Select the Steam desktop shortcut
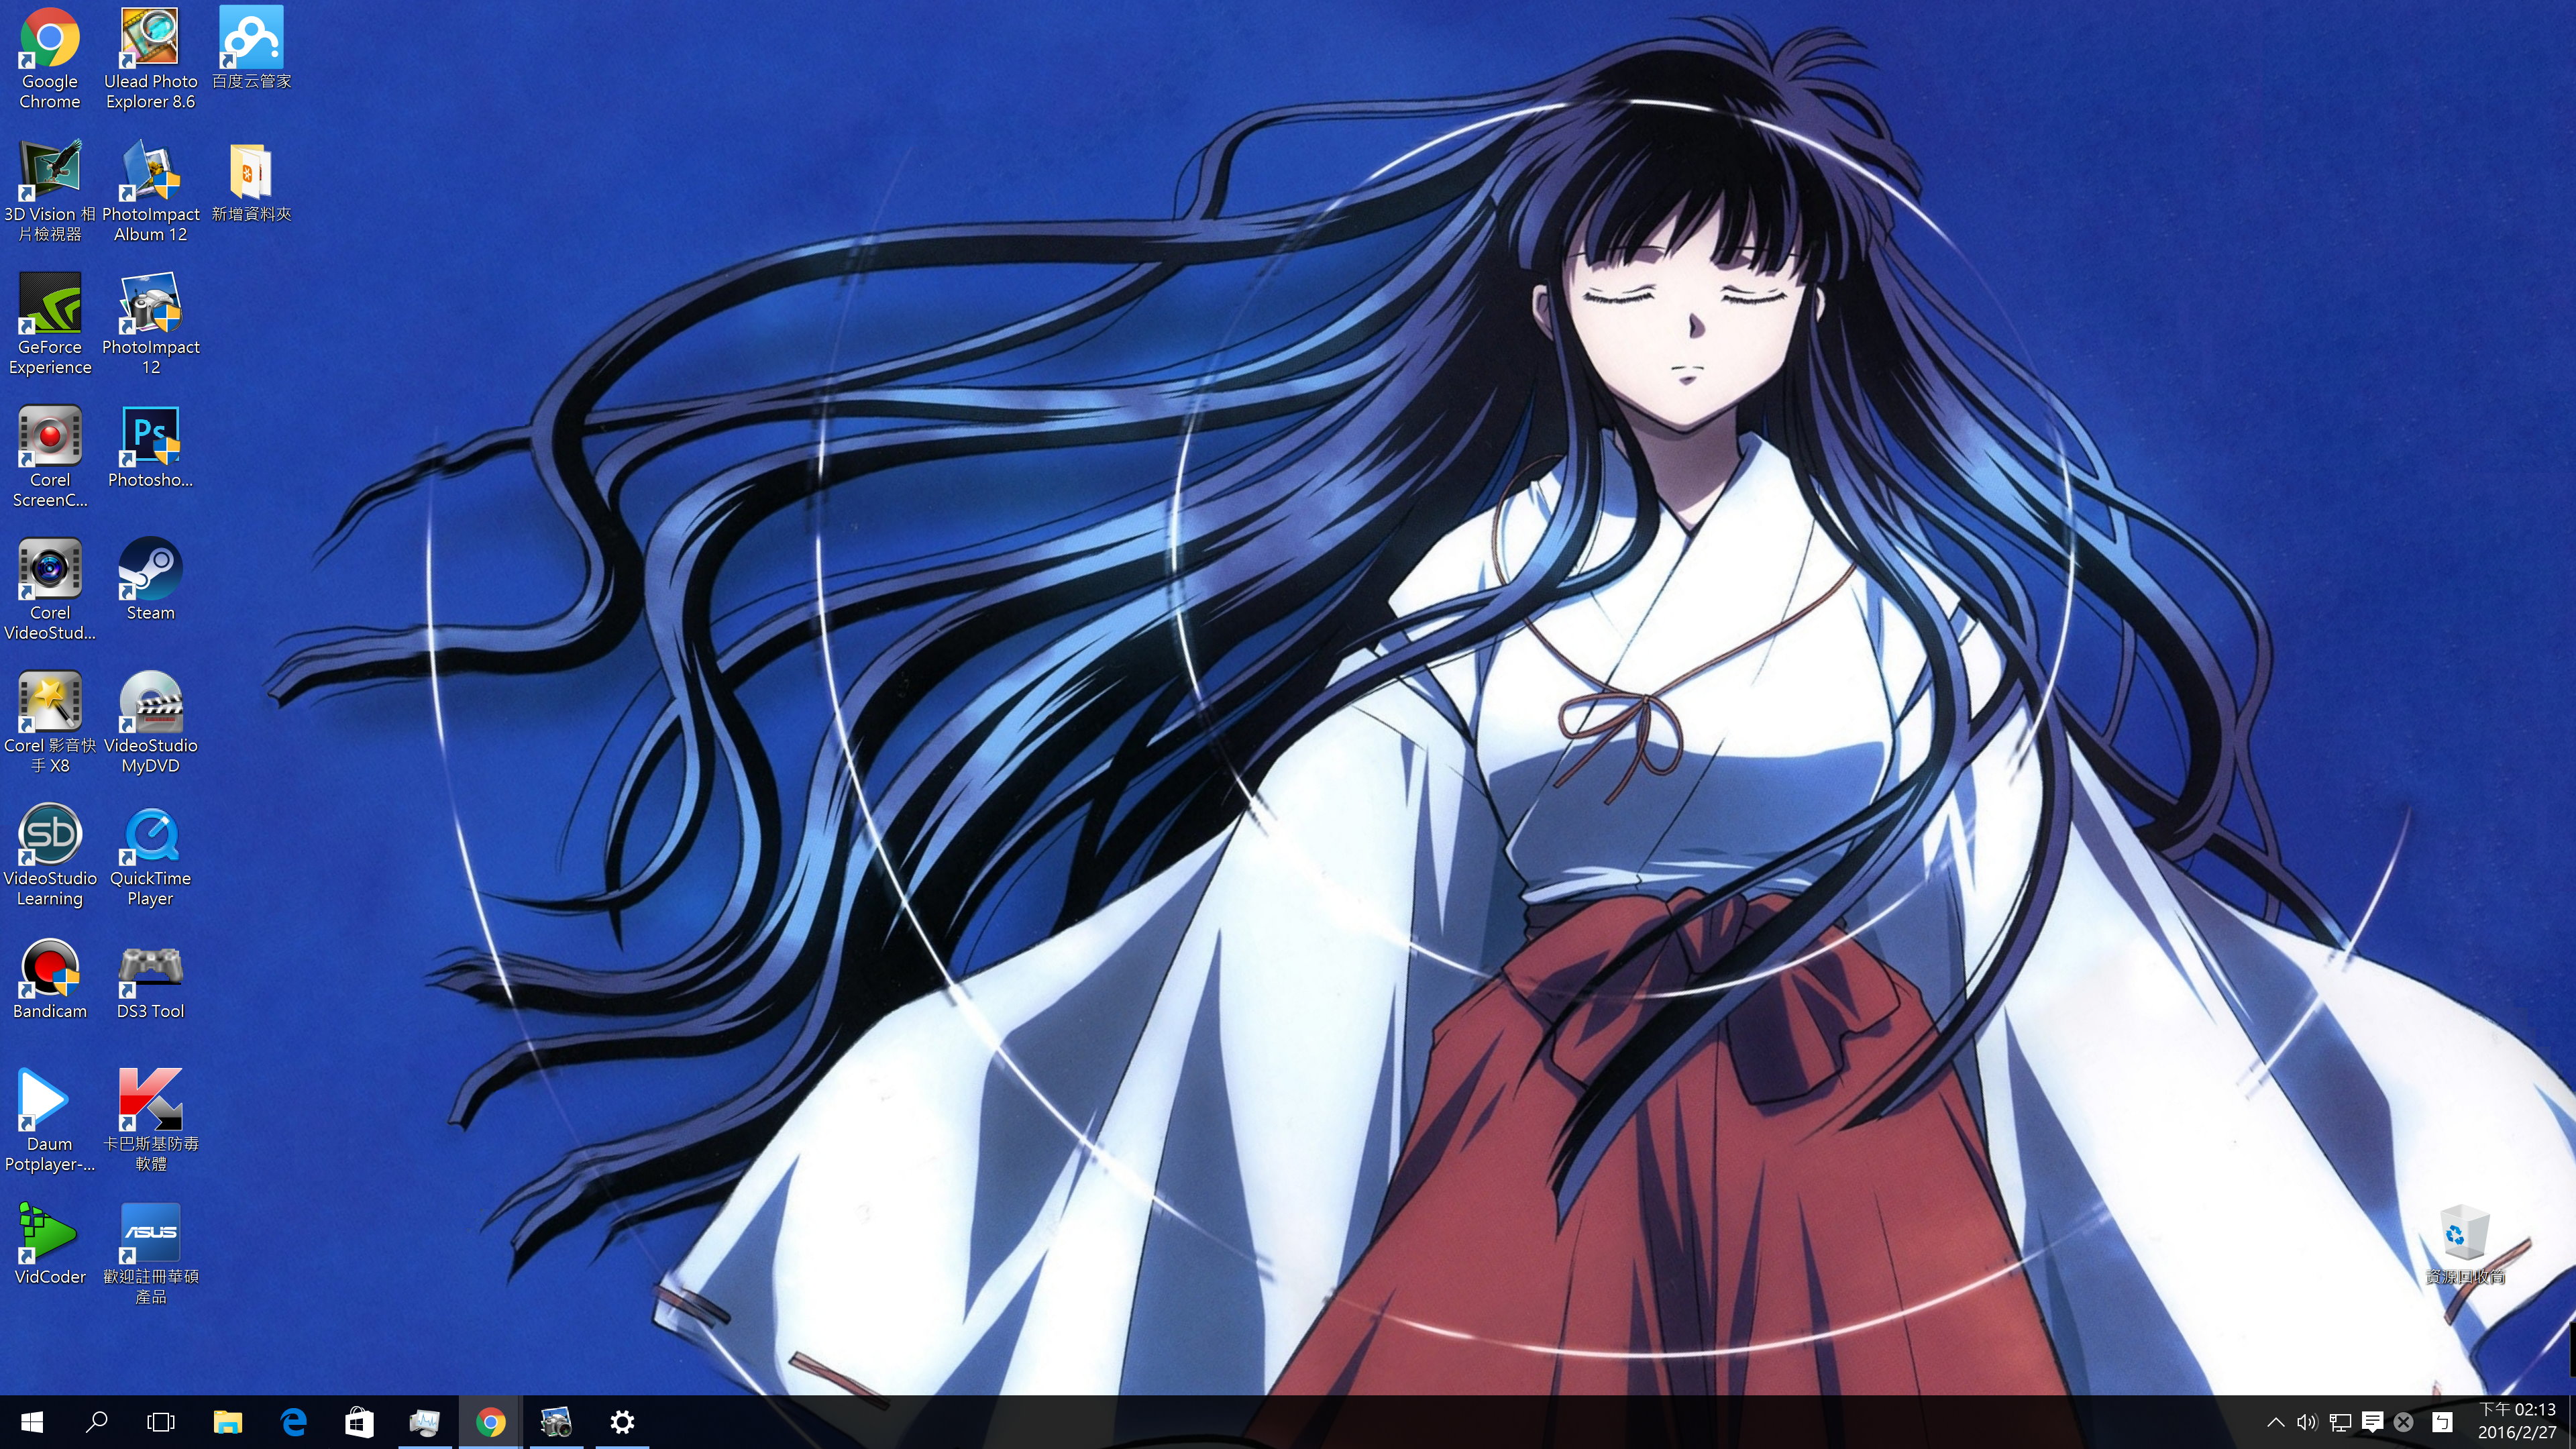This screenshot has width=2576, height=1449. point(150,580)
